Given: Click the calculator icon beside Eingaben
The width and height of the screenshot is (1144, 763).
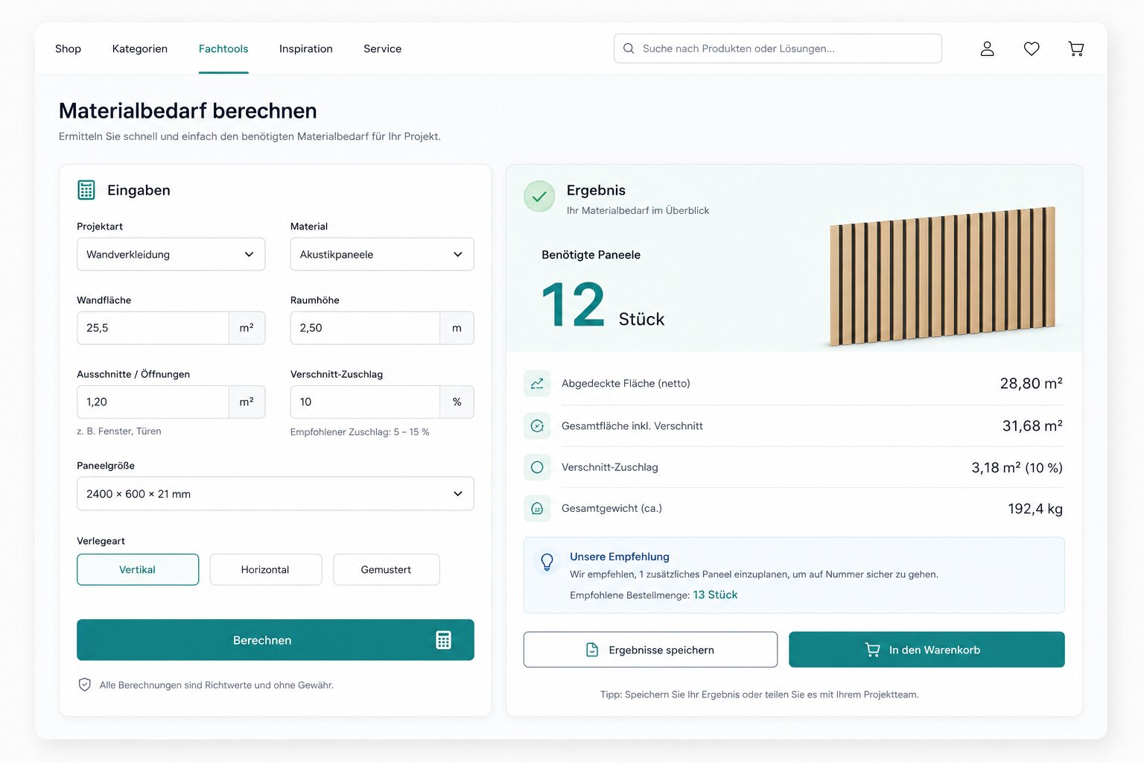Looking at the screenshot, I should pos(86,190).
